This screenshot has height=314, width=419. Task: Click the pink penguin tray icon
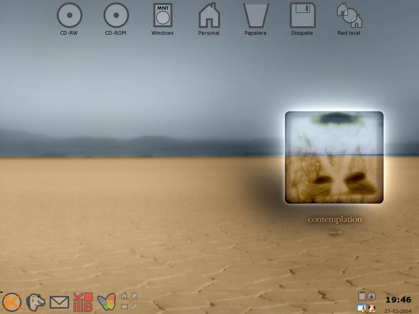(372, 308)
